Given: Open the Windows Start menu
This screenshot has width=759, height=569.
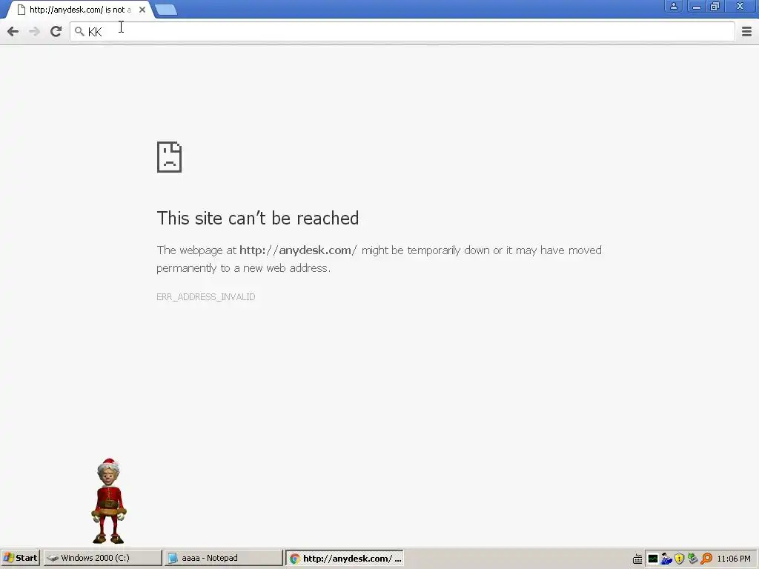Looking at the screenshot, I should 20,558.
